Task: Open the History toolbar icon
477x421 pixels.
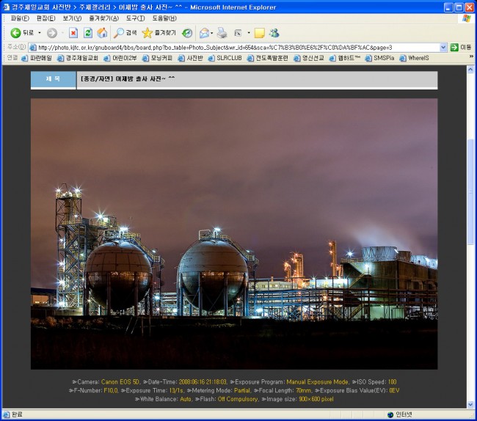Action: pos(187,33)
